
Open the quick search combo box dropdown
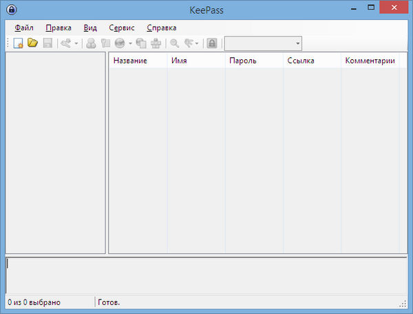pos(297,43)
